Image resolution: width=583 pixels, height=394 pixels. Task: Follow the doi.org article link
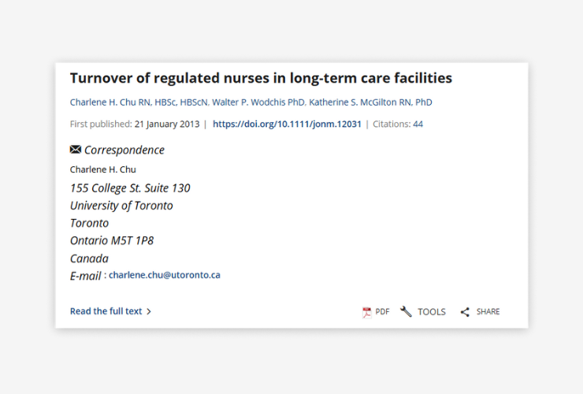(x=287, y=124)
